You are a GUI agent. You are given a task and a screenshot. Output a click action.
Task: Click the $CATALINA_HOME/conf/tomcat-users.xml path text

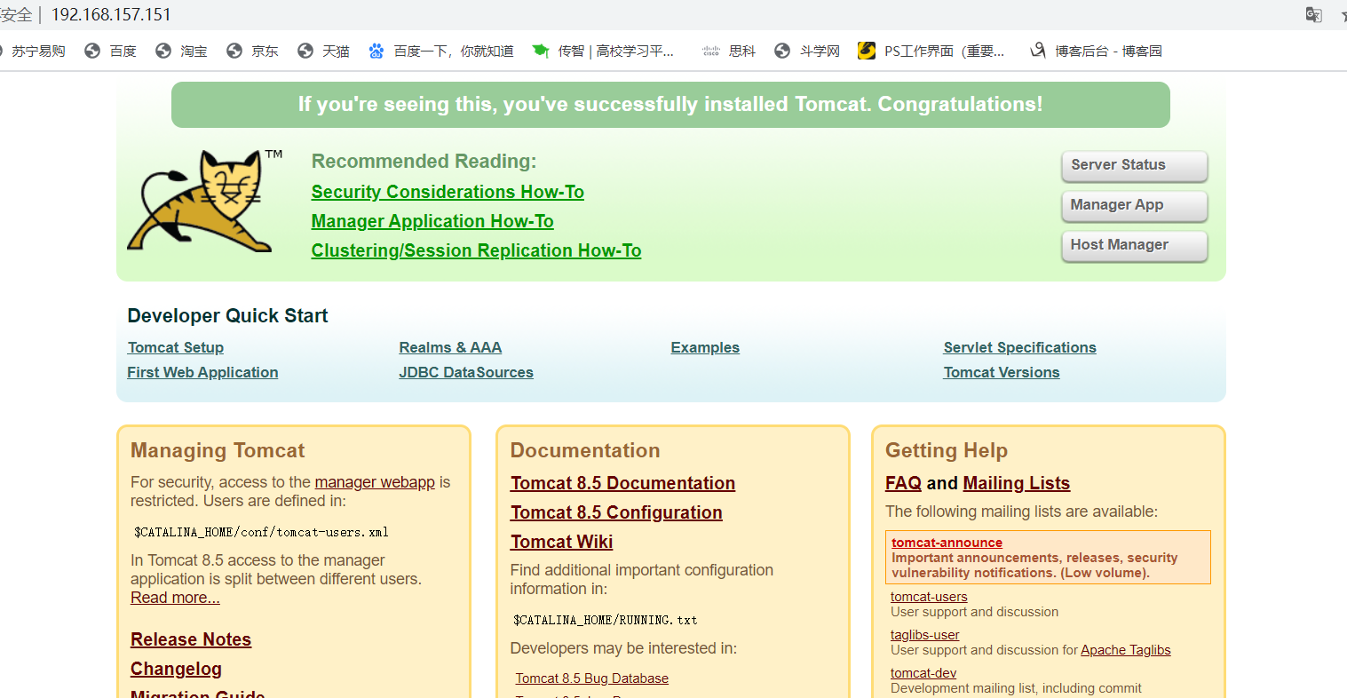[261, 533]
